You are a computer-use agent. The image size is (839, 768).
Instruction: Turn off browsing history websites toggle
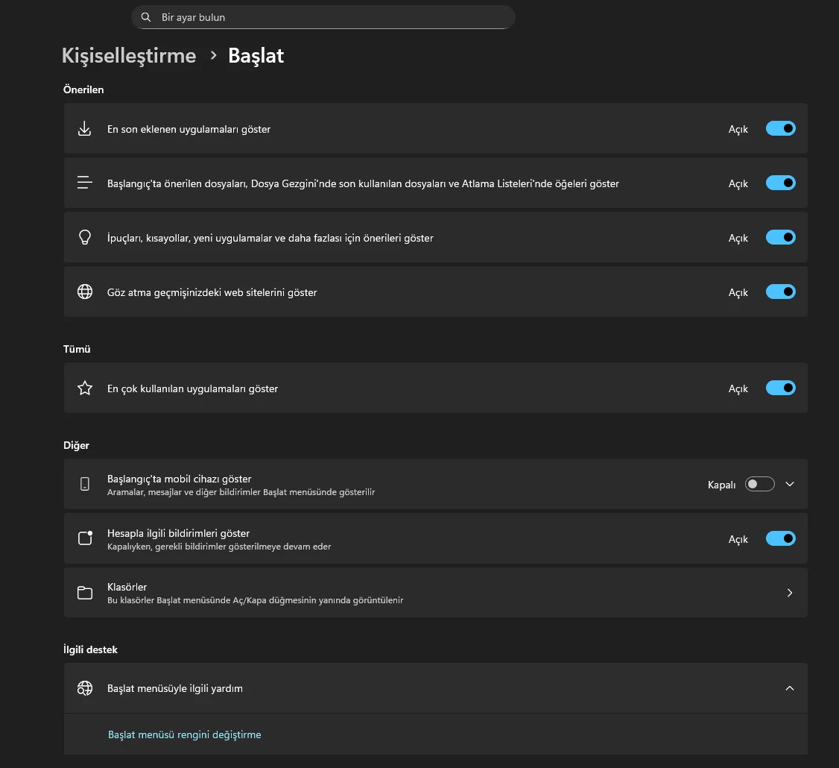[x=780, y=292]
